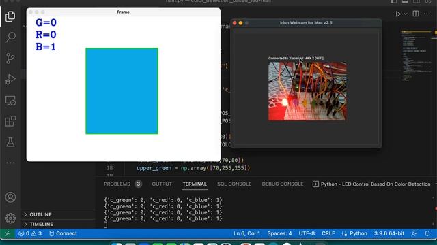Switch to the DEBUG CONSOLE tab
This screenshot has width=437, height=245.
(x=282, y=184)
